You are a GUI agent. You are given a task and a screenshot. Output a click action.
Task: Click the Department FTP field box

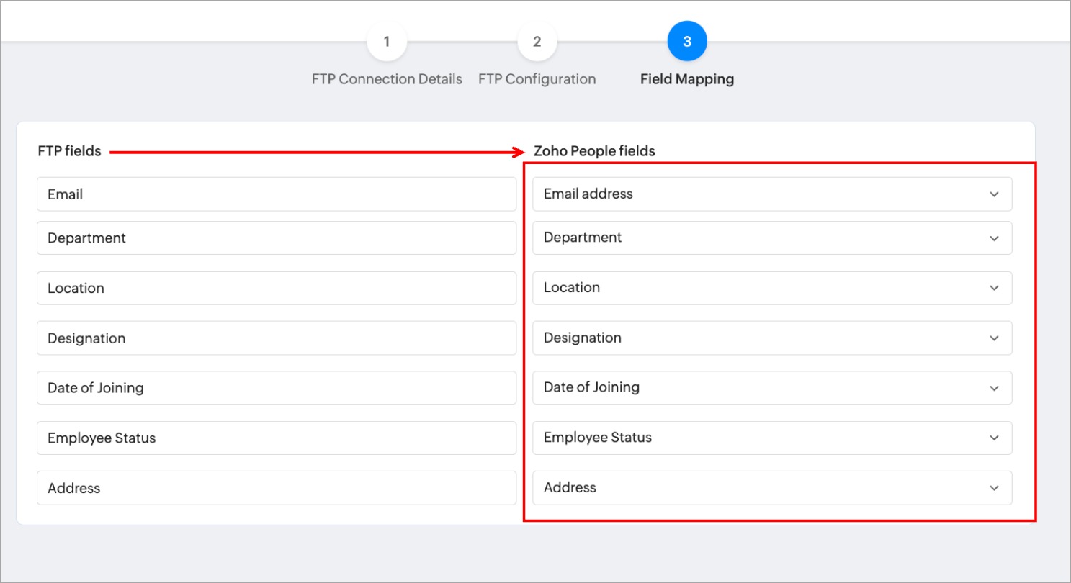pyautogui.click(x=277, y=238)
